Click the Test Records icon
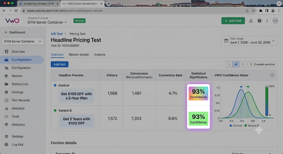Screen dimensions: 283x154 coord(7,100)
